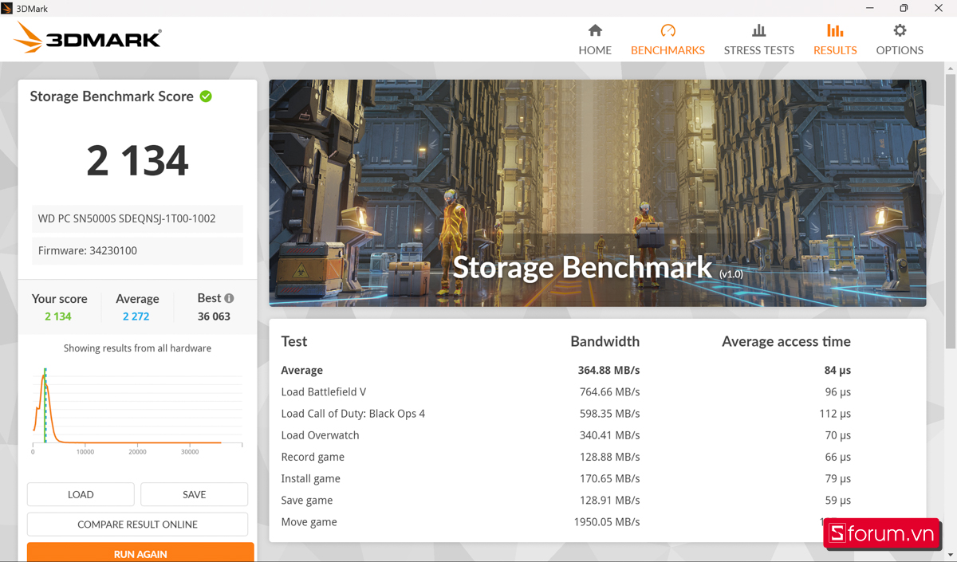The image size is (957, 562).
Task: Click the 59 µs access time value
Action: [x=838, y=500]
